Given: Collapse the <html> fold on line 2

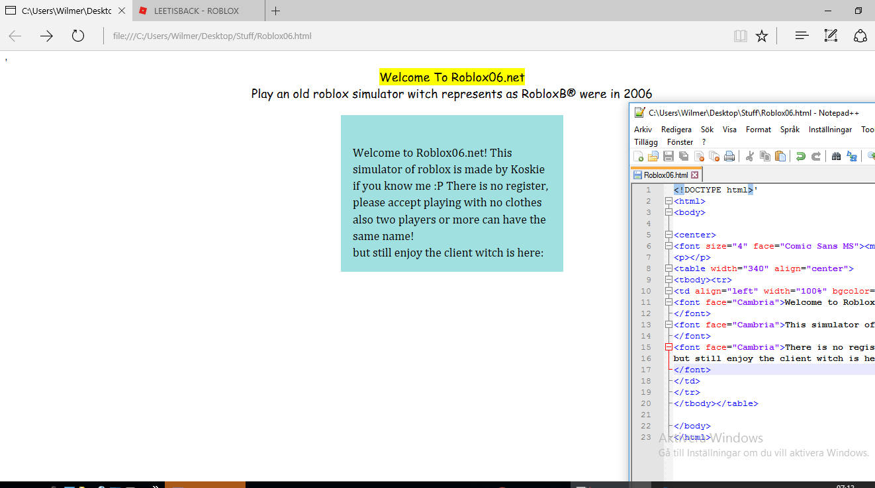Looking at the screenshot, I should tap(668, 201).
